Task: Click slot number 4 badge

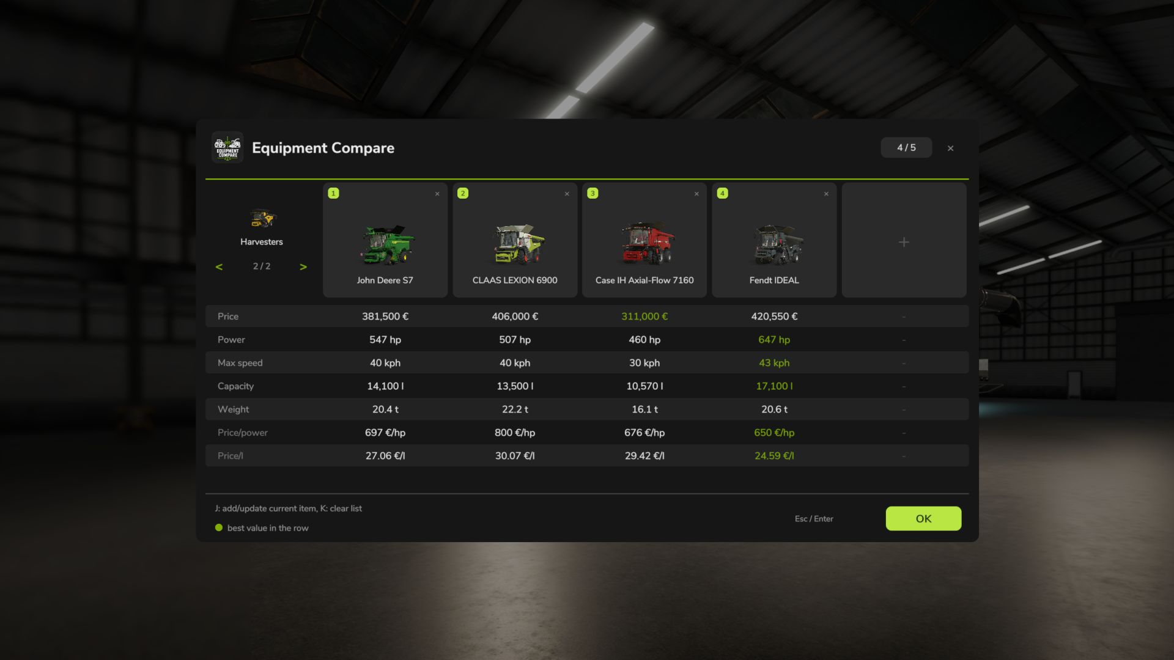Action: click(722, 193)
